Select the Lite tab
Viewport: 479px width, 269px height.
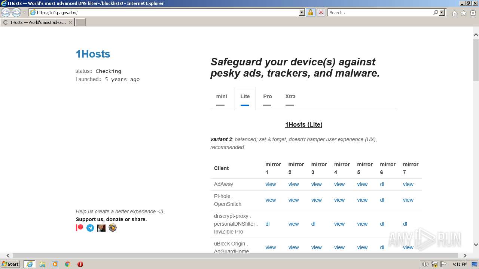[245, 99]
